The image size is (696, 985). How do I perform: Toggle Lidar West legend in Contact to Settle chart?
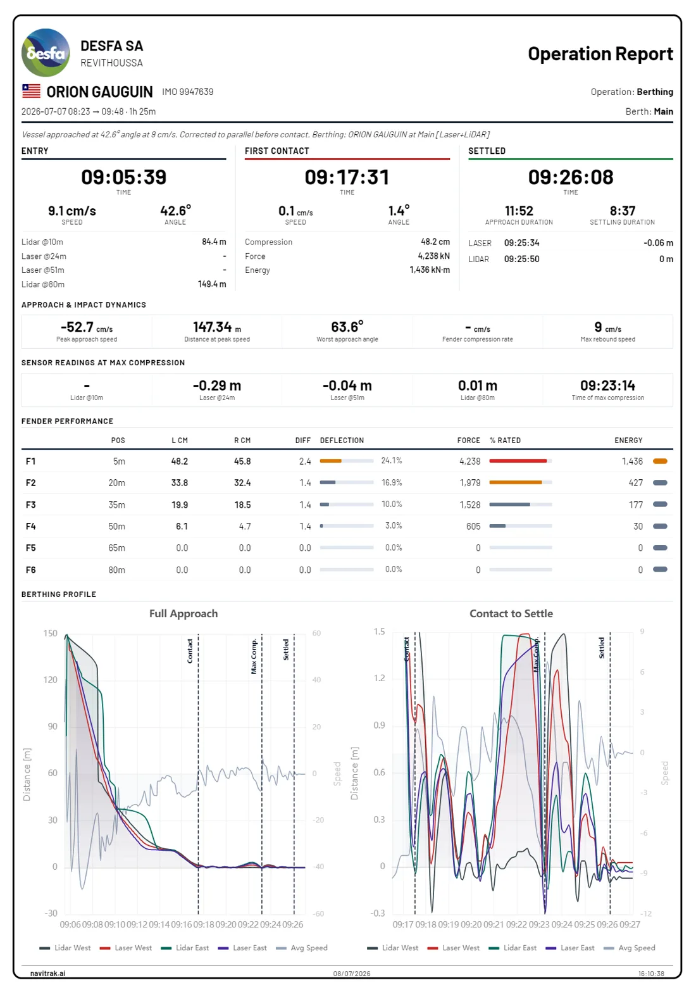click(393, 948)
